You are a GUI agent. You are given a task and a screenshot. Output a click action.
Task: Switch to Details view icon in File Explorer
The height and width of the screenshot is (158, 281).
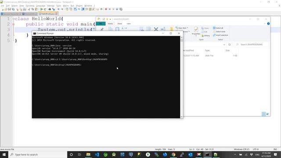tap(263, 114)
